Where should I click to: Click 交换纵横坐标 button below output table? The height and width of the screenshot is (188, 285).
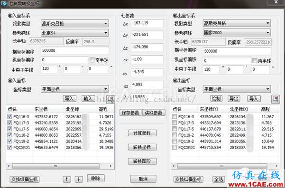(188, 179)
